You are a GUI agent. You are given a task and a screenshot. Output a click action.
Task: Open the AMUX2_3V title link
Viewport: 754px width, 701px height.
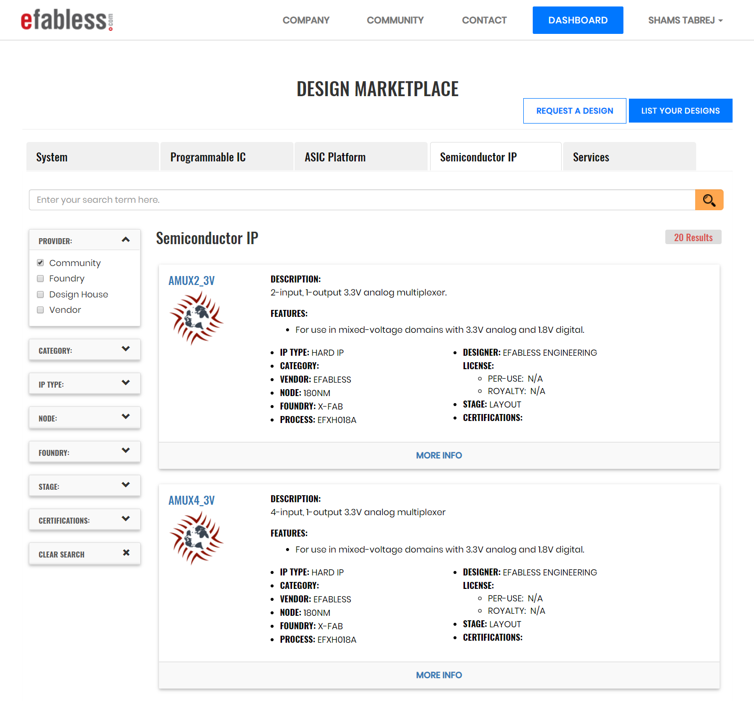tap(191, 280)
